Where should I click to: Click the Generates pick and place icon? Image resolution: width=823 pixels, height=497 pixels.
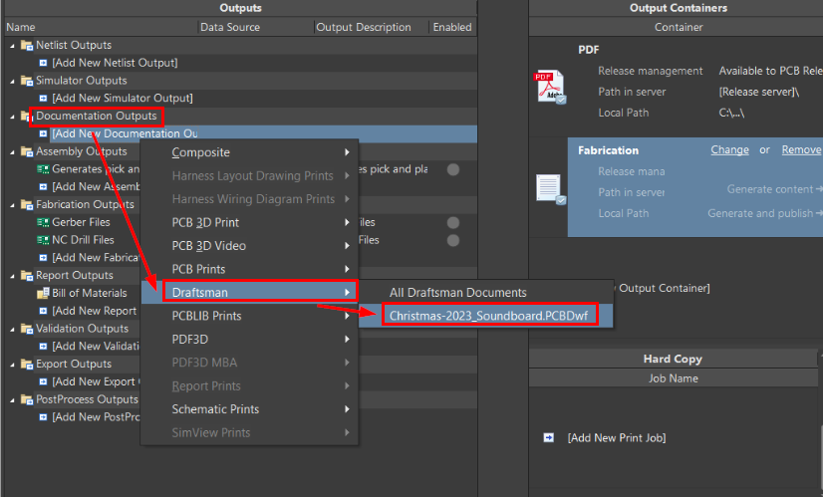click(43, 169)
